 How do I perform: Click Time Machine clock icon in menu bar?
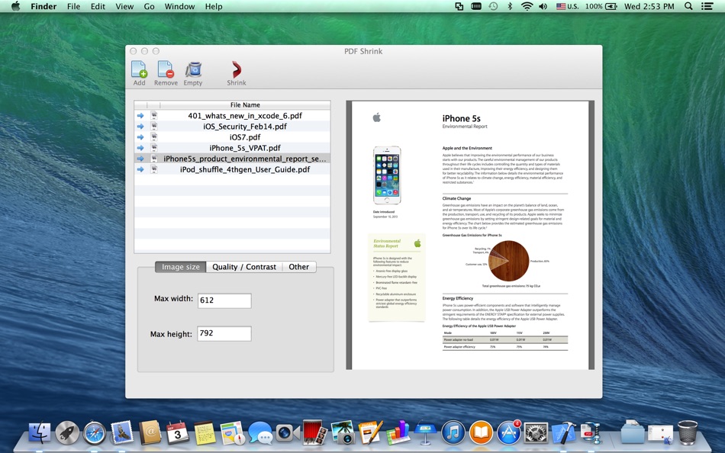click(x=493, y=6)
